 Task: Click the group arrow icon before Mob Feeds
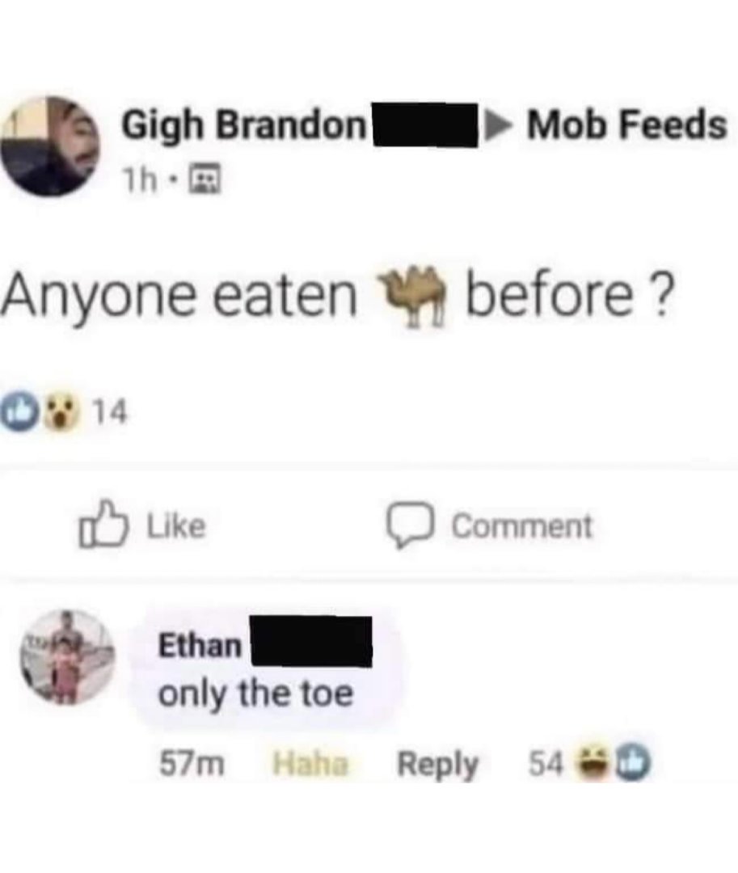tap(498, 126)
